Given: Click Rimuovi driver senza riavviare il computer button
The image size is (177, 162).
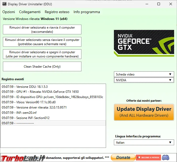Looking at the screenshot, I should click(42, 42).
